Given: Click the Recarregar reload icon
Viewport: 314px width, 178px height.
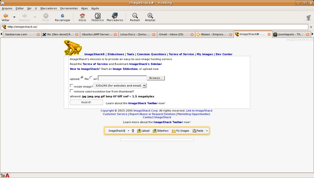Looking at the screenshot, I should 63,16.
